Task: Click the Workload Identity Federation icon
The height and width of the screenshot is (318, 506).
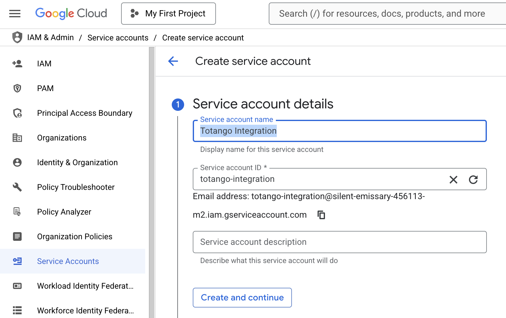Action: pos(17,286)
